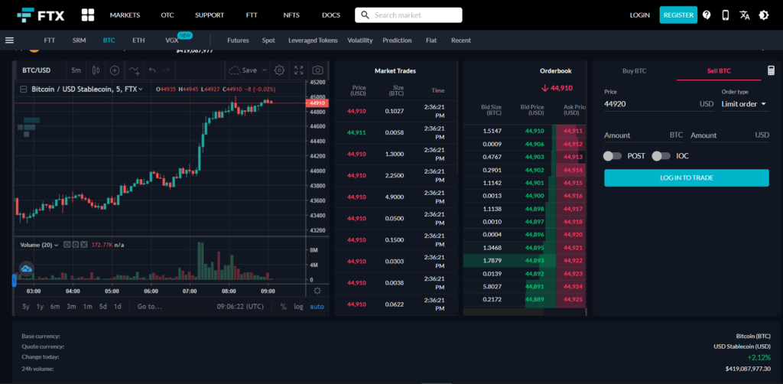
Task: Open the time axis settings gear
Action: coord(317,291)
